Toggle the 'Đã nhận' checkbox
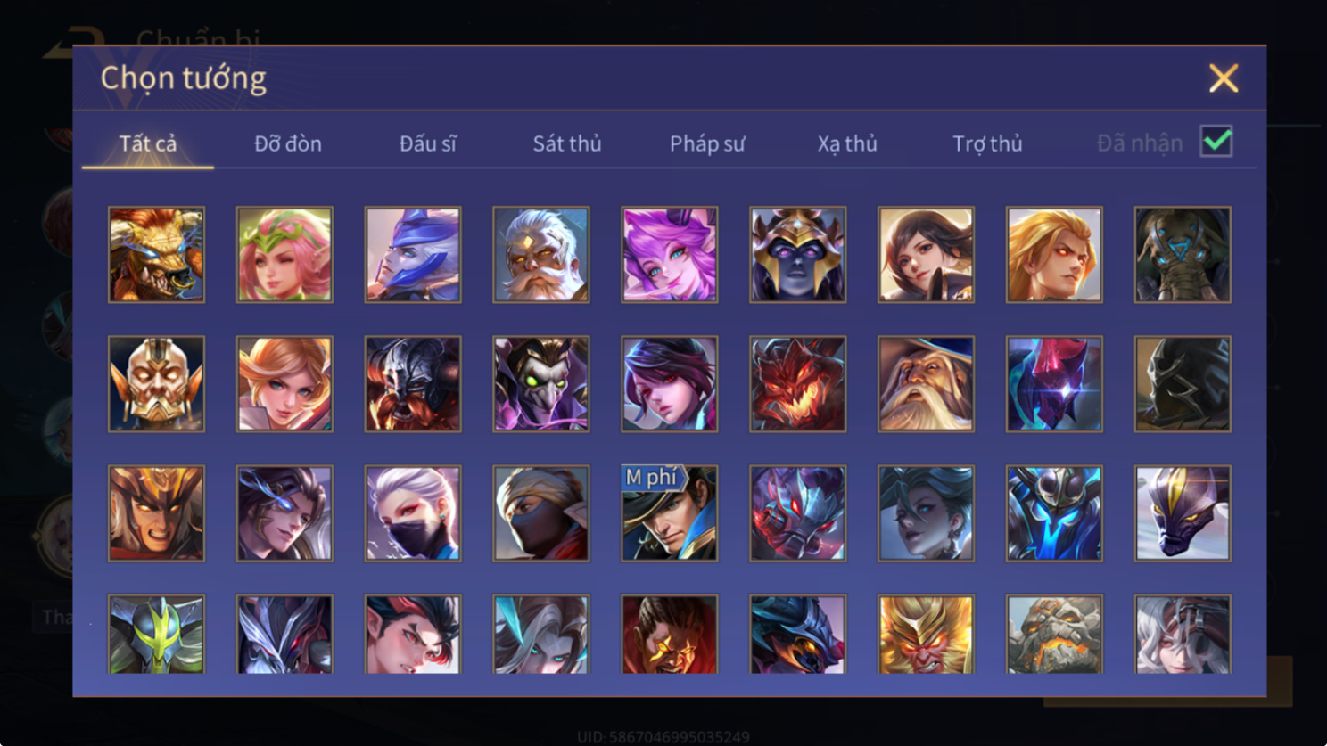Screen dimensions: 1327x746 1216,142
